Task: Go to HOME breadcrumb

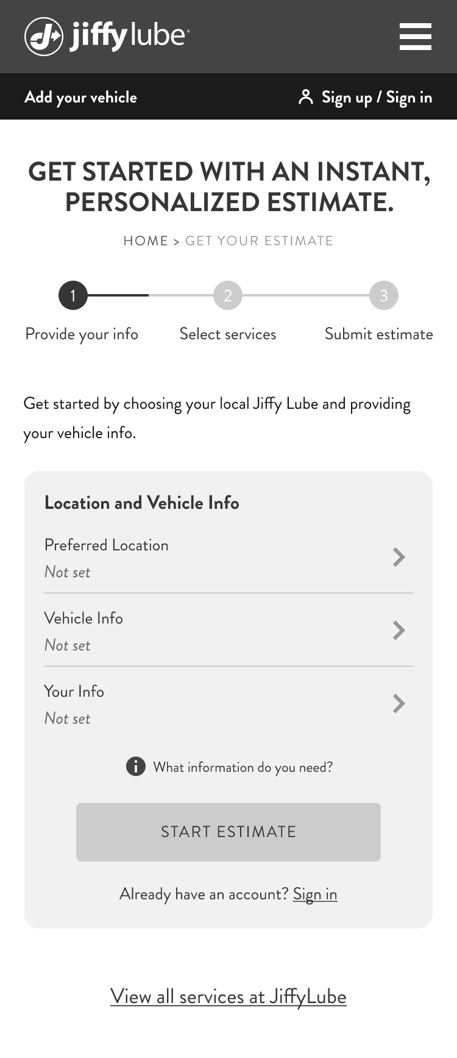Action: tap(146, 240)
